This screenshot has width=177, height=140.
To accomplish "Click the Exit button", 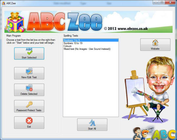I will coord(29,123).
